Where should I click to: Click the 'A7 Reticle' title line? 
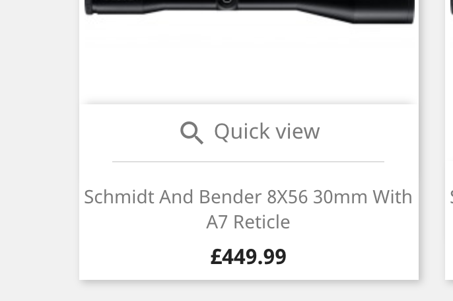pos(248,222)
